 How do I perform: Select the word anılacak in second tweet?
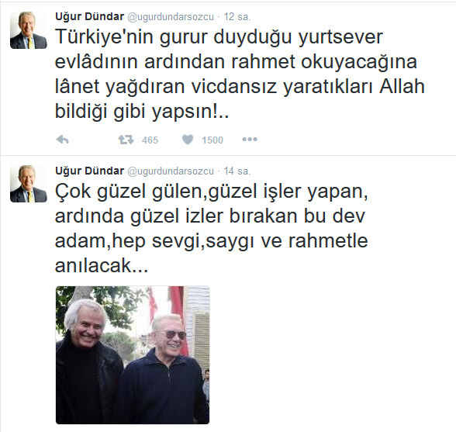pyautogui.click(x=102, y=265)
